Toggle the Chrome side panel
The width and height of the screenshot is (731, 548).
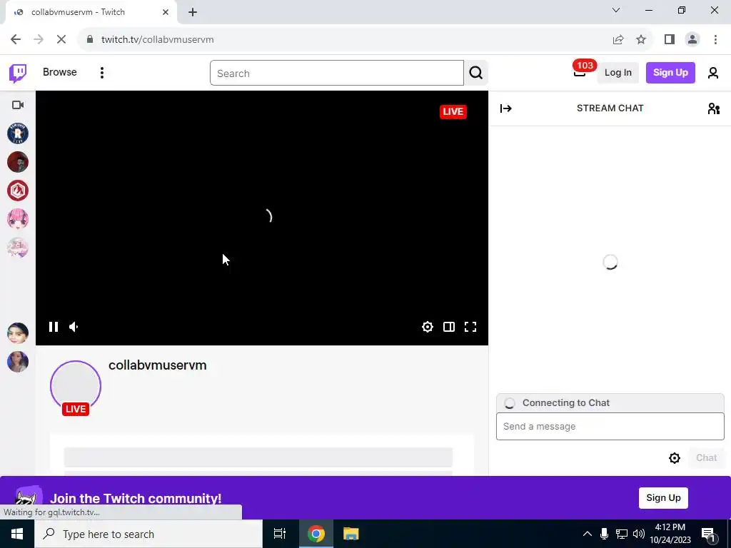670,40
